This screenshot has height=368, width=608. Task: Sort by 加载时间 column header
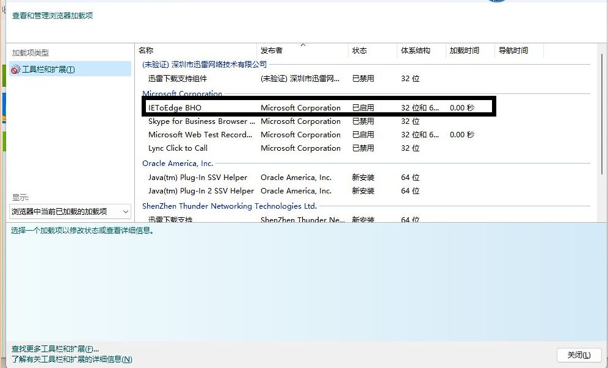(x=464, y=51)
